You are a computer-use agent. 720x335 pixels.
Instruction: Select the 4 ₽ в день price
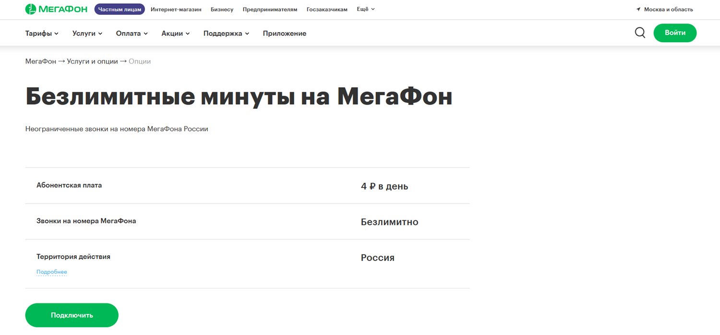(x=384, y=186)
